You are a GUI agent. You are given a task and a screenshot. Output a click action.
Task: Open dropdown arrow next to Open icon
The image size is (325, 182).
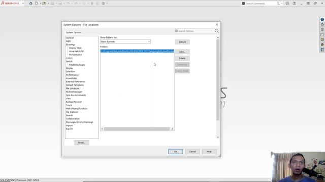click(48, 4)
